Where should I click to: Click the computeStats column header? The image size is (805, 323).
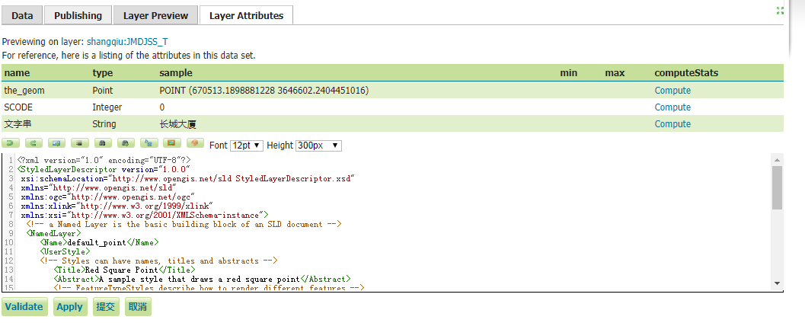(686, 73)
